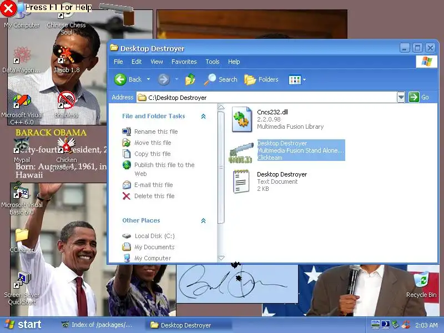This screenshot has height=333, width=444.
Task: Click the system tray clock 2:03 AM
Action: click(x=426, y=325)
